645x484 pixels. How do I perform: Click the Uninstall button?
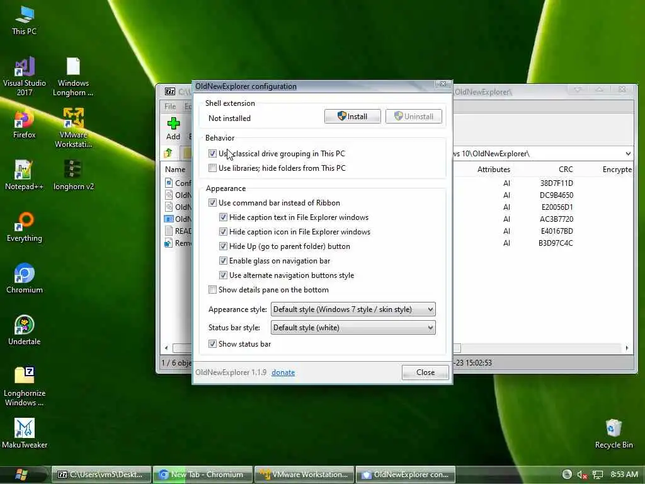tap(413, 117)
